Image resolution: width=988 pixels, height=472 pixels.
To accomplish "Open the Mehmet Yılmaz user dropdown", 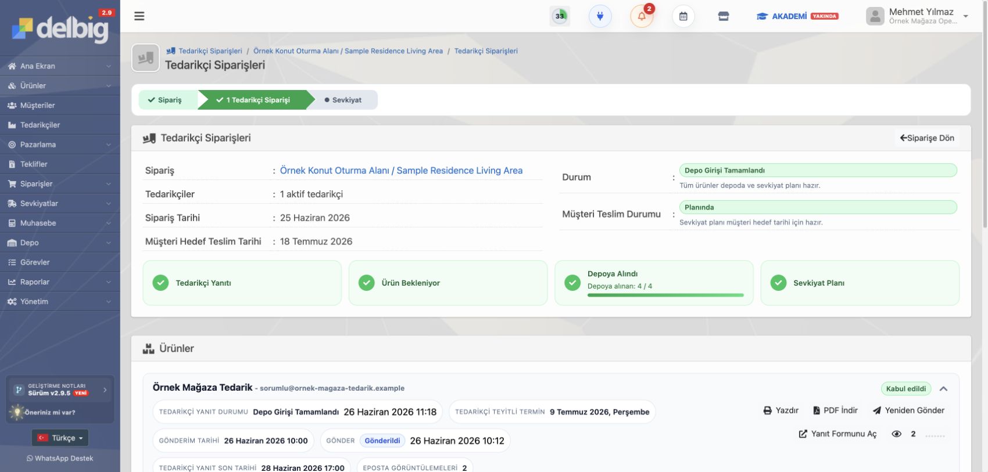I will point(918,16).
